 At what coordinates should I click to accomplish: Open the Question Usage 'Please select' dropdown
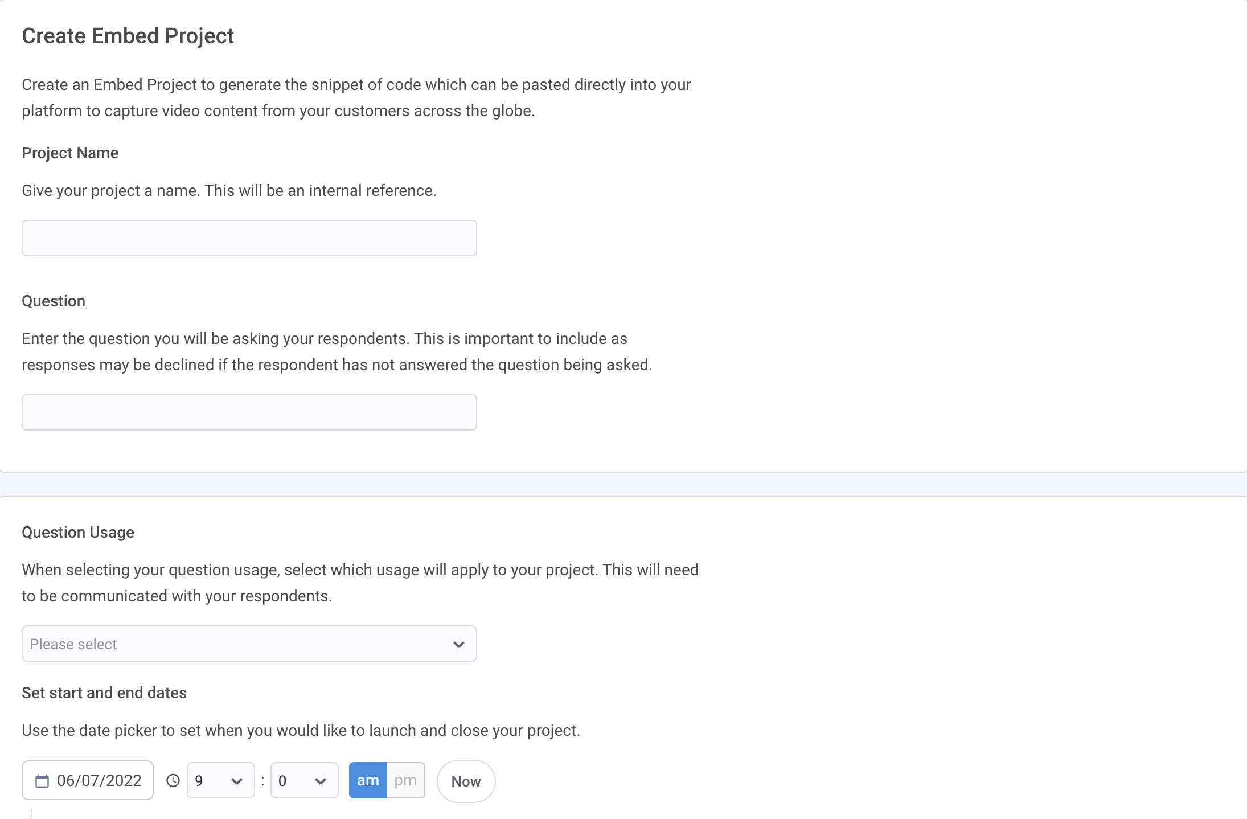249,644
